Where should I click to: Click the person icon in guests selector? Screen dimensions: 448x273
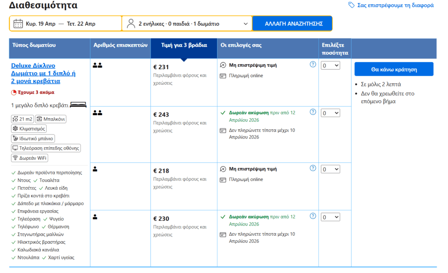pyautogui.click(x=131, y=24)
